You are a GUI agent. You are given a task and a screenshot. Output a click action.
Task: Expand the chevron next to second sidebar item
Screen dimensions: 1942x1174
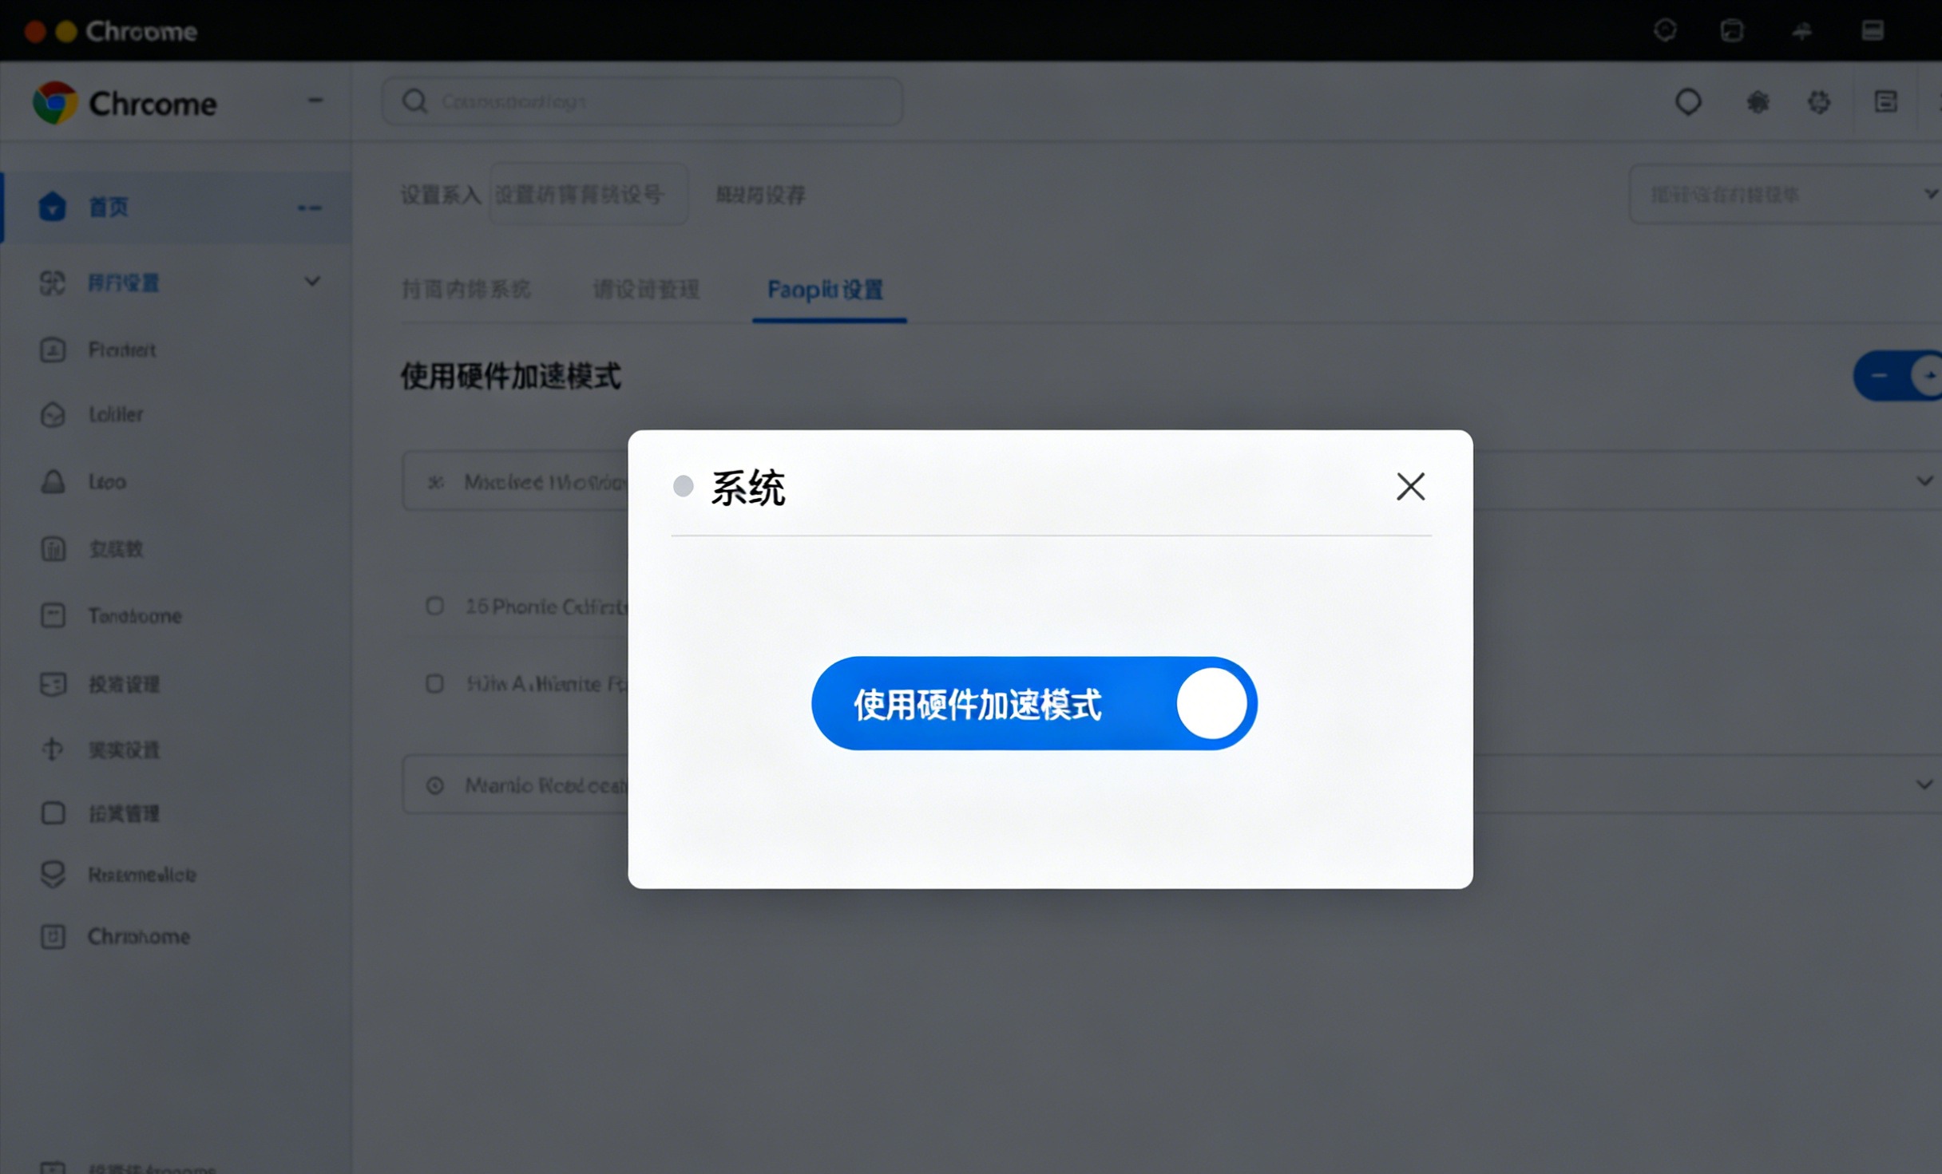(312, 282)
